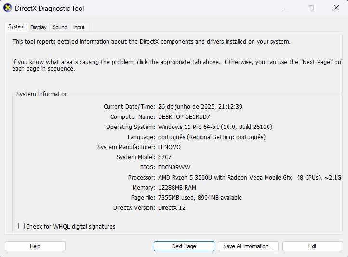Click the Windows 11 Pro 64-bit value
This screenshot has width=348, height=257.
tap(215, 127)
